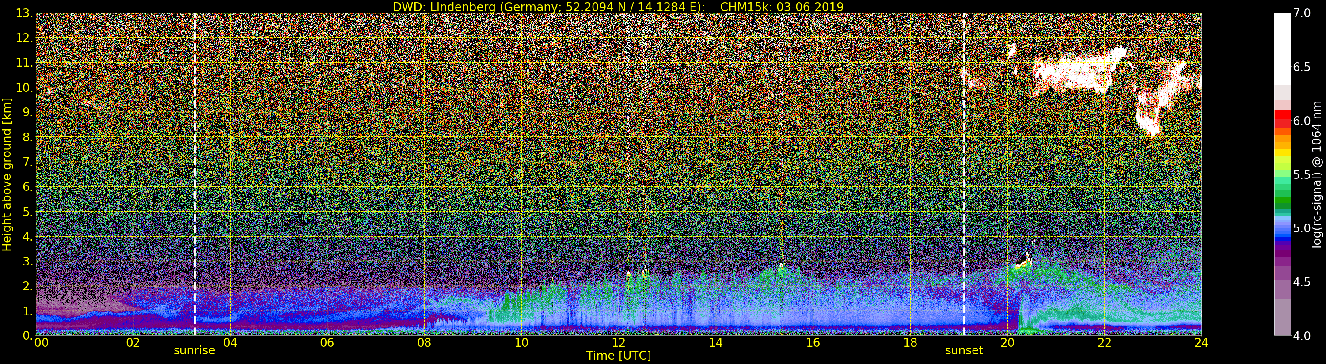Click the '9.' height tick label

click(27, 112)
